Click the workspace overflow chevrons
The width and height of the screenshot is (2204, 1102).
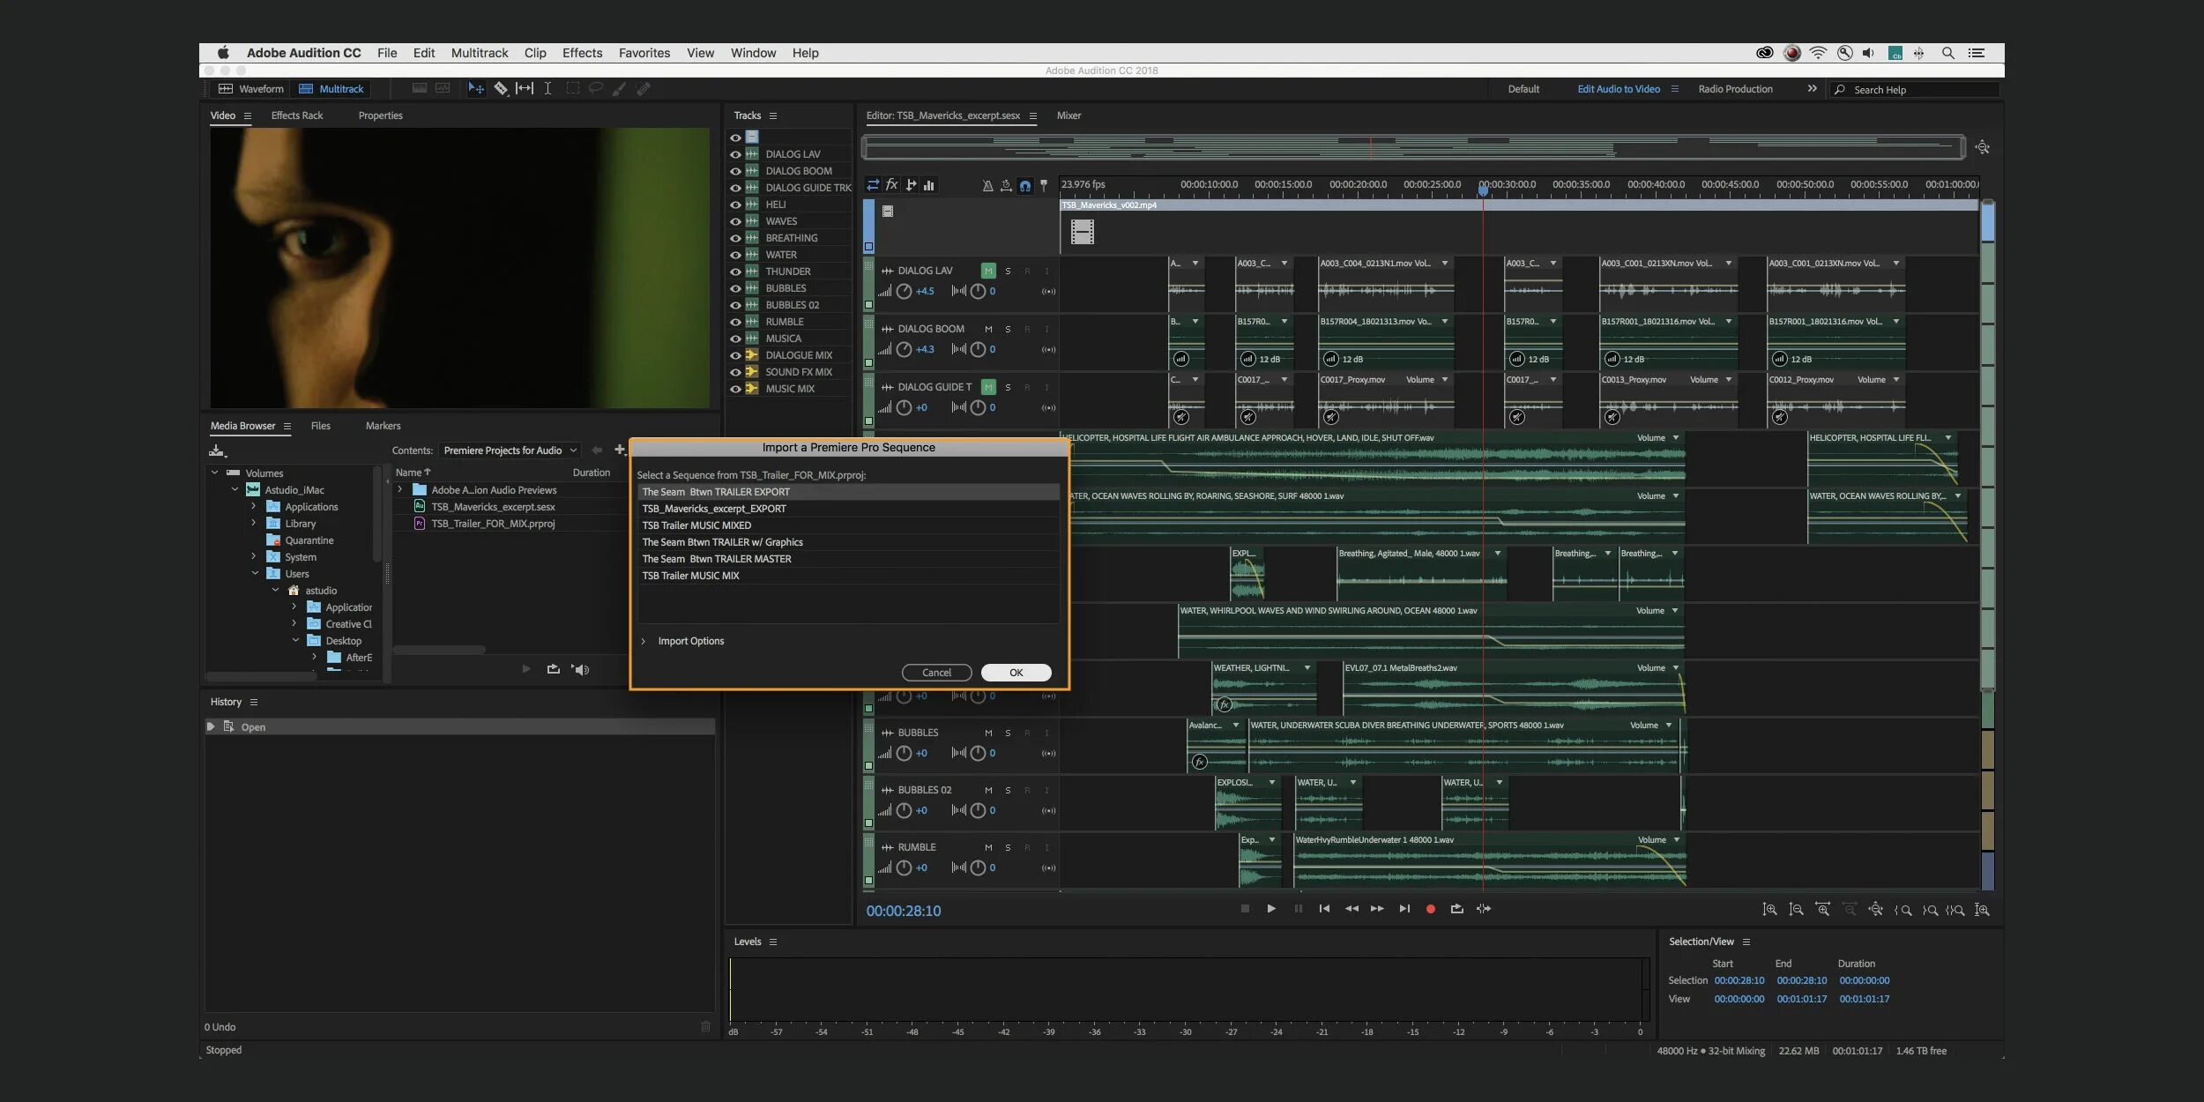[x=1812, y=89]
